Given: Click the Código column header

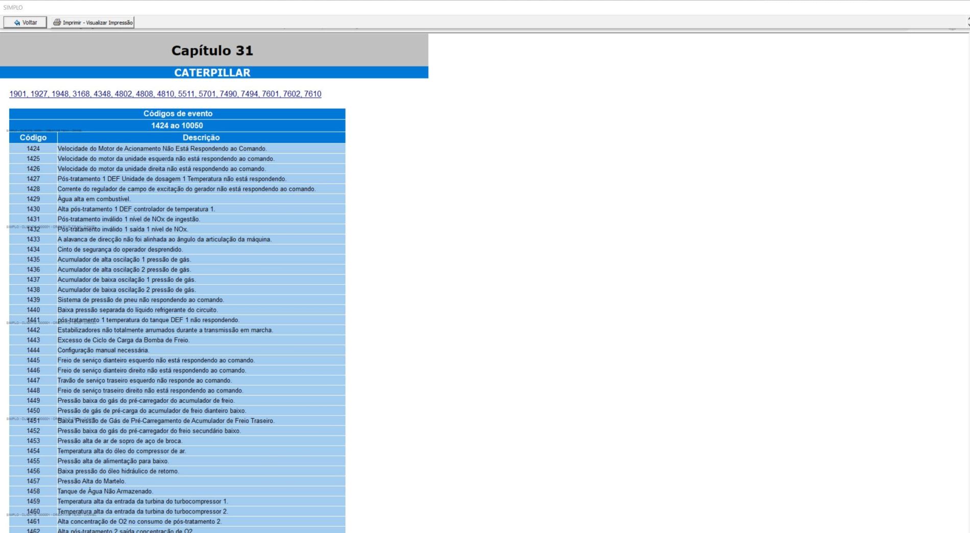Looking at the screenshot, I should tap(33, 137).
